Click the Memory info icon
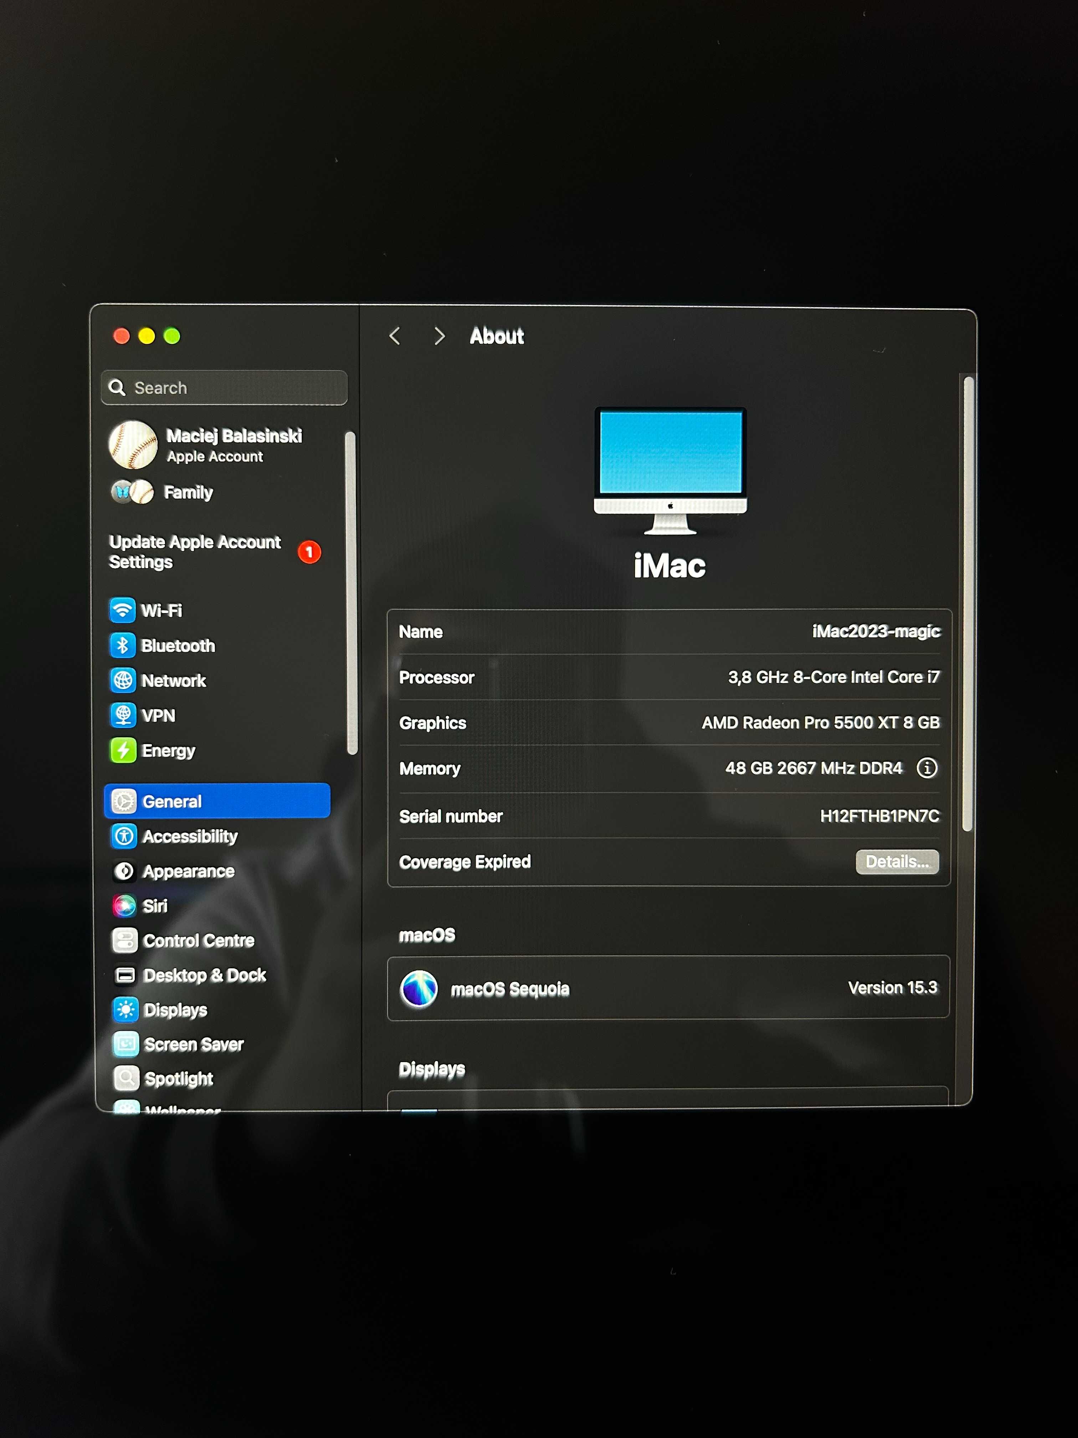Image resolution: width=1078 pixels, height=1438 pixels. tap(926, 768)
